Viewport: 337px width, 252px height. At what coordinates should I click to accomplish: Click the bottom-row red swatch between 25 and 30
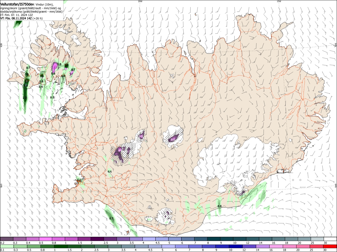click(x=316, y=246)
